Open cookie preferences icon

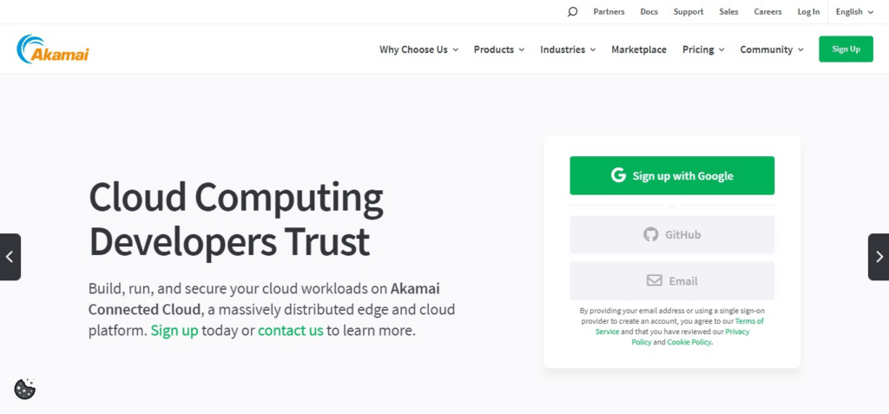click(25, 389)
